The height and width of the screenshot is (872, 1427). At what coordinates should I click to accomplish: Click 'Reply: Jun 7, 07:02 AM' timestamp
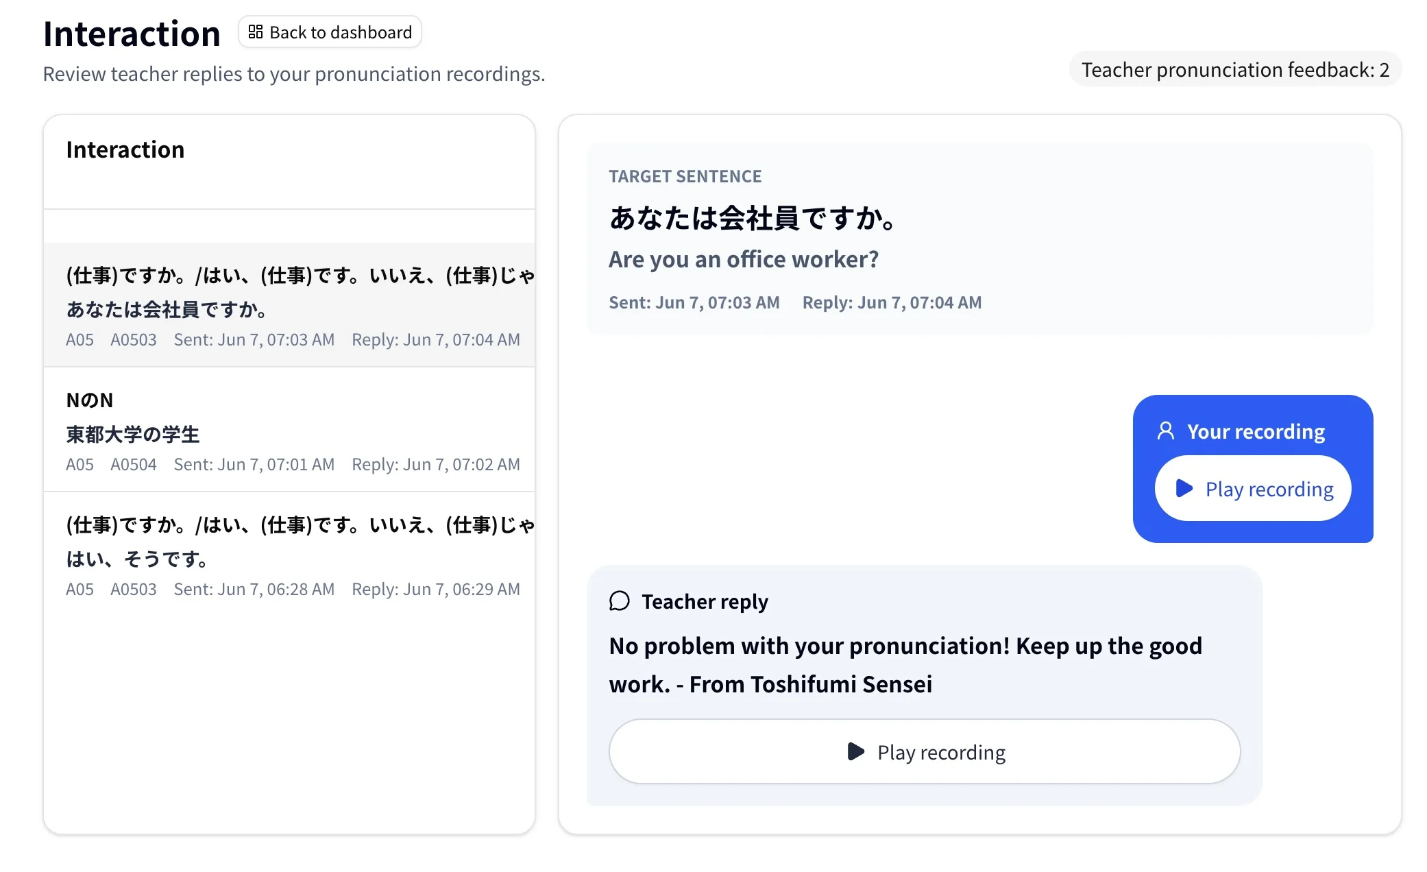pos(436,464)
